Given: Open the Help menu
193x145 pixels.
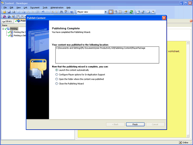Looking at the screenshot, I should pos(68,8).
